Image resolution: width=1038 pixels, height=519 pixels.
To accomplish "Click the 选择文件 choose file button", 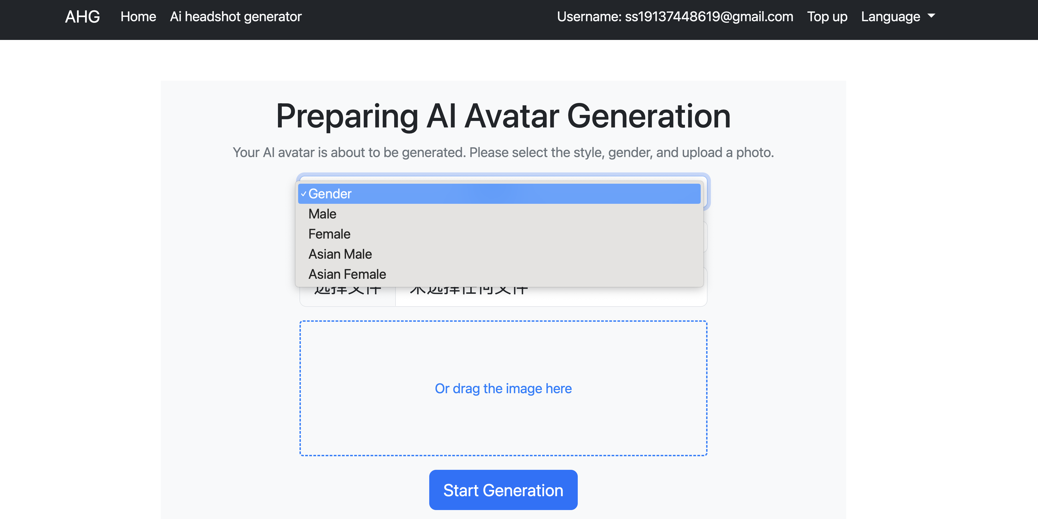I will pos(347,297).
